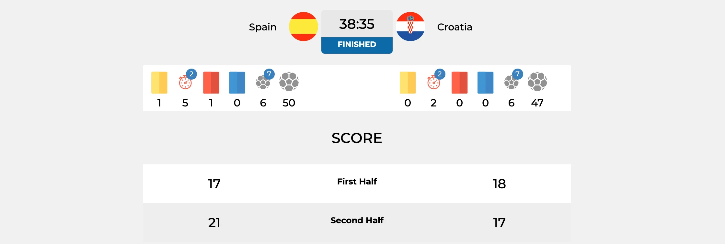Click Spain's total goals ball icon
Image resolution: width=725 pixels, height=244 pixels.
289,82
